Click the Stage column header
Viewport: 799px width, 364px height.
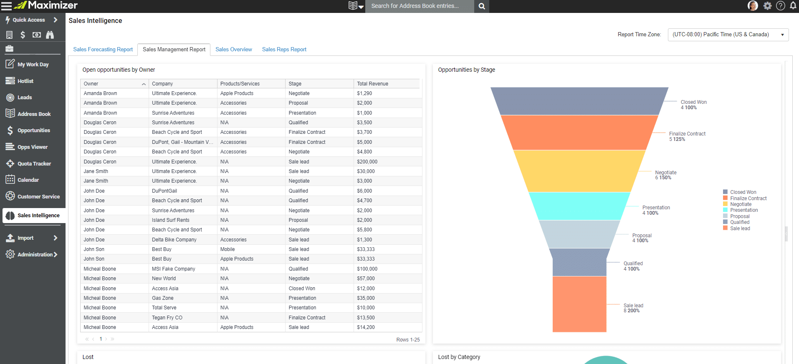[319, 84]
